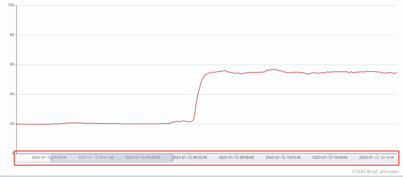Select the 2023-01-12 09:41:36 axis label
This screenshot has height=177, width=403.
pyautogui.click(x=96, y=157)
